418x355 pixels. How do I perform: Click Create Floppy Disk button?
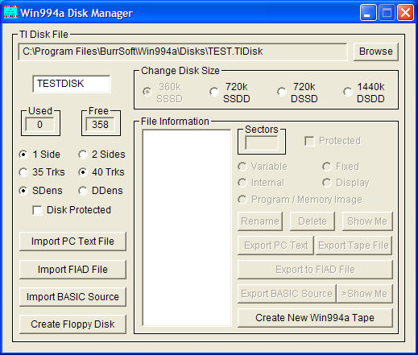pyautogui.click(x=72, y=324)
